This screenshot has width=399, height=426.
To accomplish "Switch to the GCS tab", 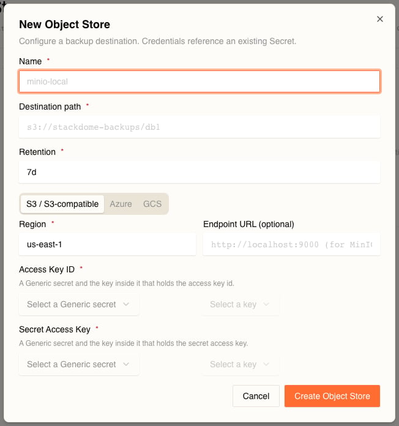I will pyautogui.click(x=152, y=204).
